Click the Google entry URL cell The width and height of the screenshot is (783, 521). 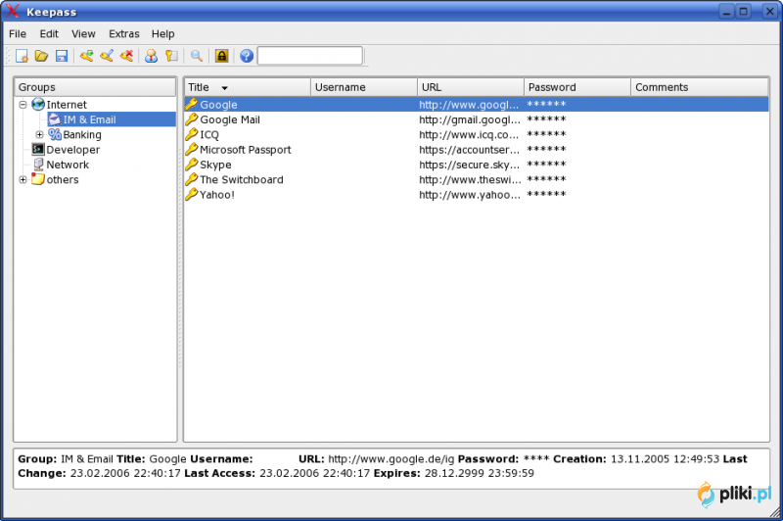(469, 105)
